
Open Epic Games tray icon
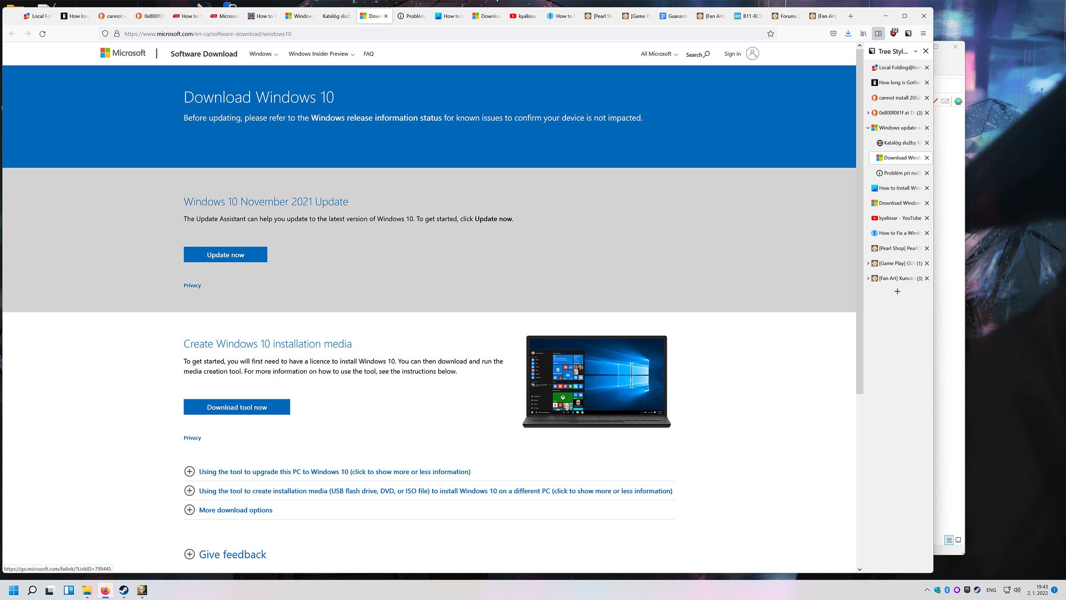point(967,590)
